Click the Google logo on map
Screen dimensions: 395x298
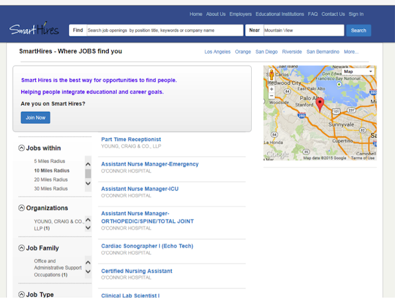point(278,154)
